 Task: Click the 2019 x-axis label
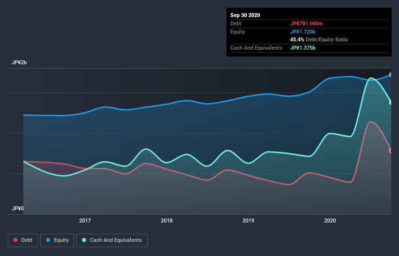coord(248,220)
